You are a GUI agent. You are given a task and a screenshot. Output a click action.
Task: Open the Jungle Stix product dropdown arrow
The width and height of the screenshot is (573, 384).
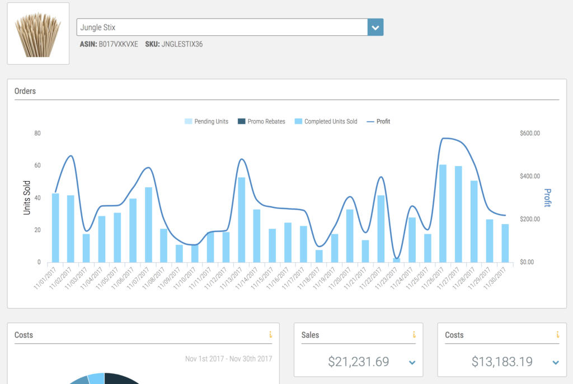click(x=375, y=27)
